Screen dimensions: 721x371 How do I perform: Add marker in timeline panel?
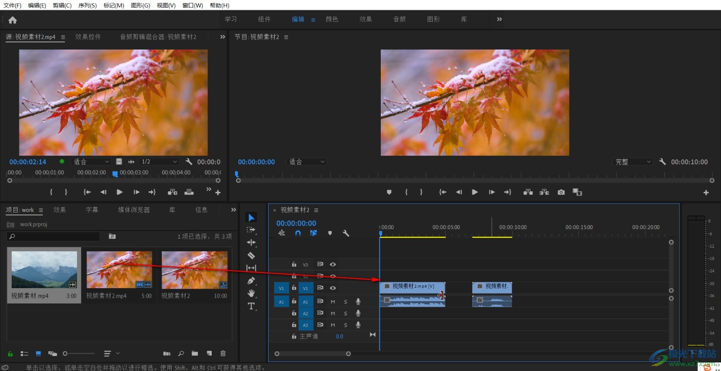click(x=330, y=233)
